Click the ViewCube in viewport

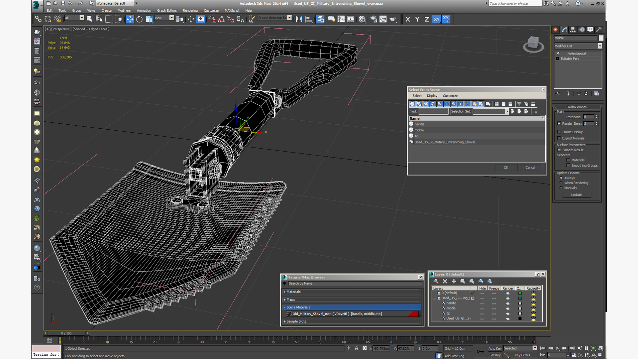(x=533, y=44)
